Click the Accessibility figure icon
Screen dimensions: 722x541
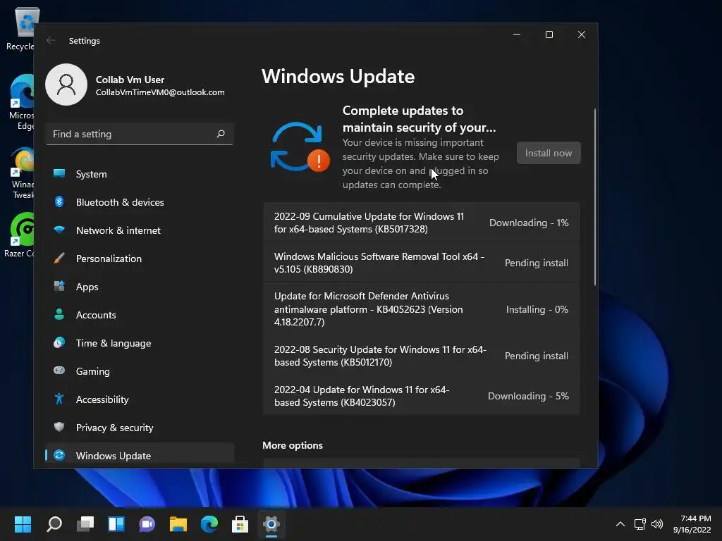tap(59, 399)
